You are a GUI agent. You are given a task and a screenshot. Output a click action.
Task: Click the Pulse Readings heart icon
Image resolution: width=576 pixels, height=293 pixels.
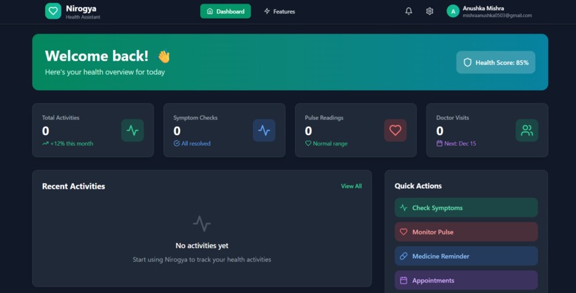coord(395,130)
